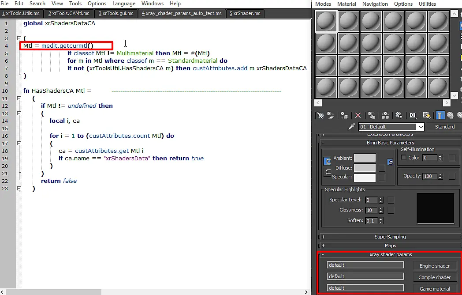The height and width of the screenshot is (295, 462).
Task: Click the Soften value field
Action: pos(371,220)
